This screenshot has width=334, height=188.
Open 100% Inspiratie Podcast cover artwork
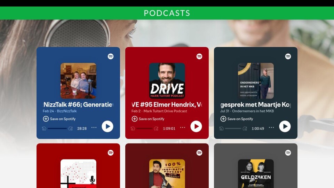(167, 173)
